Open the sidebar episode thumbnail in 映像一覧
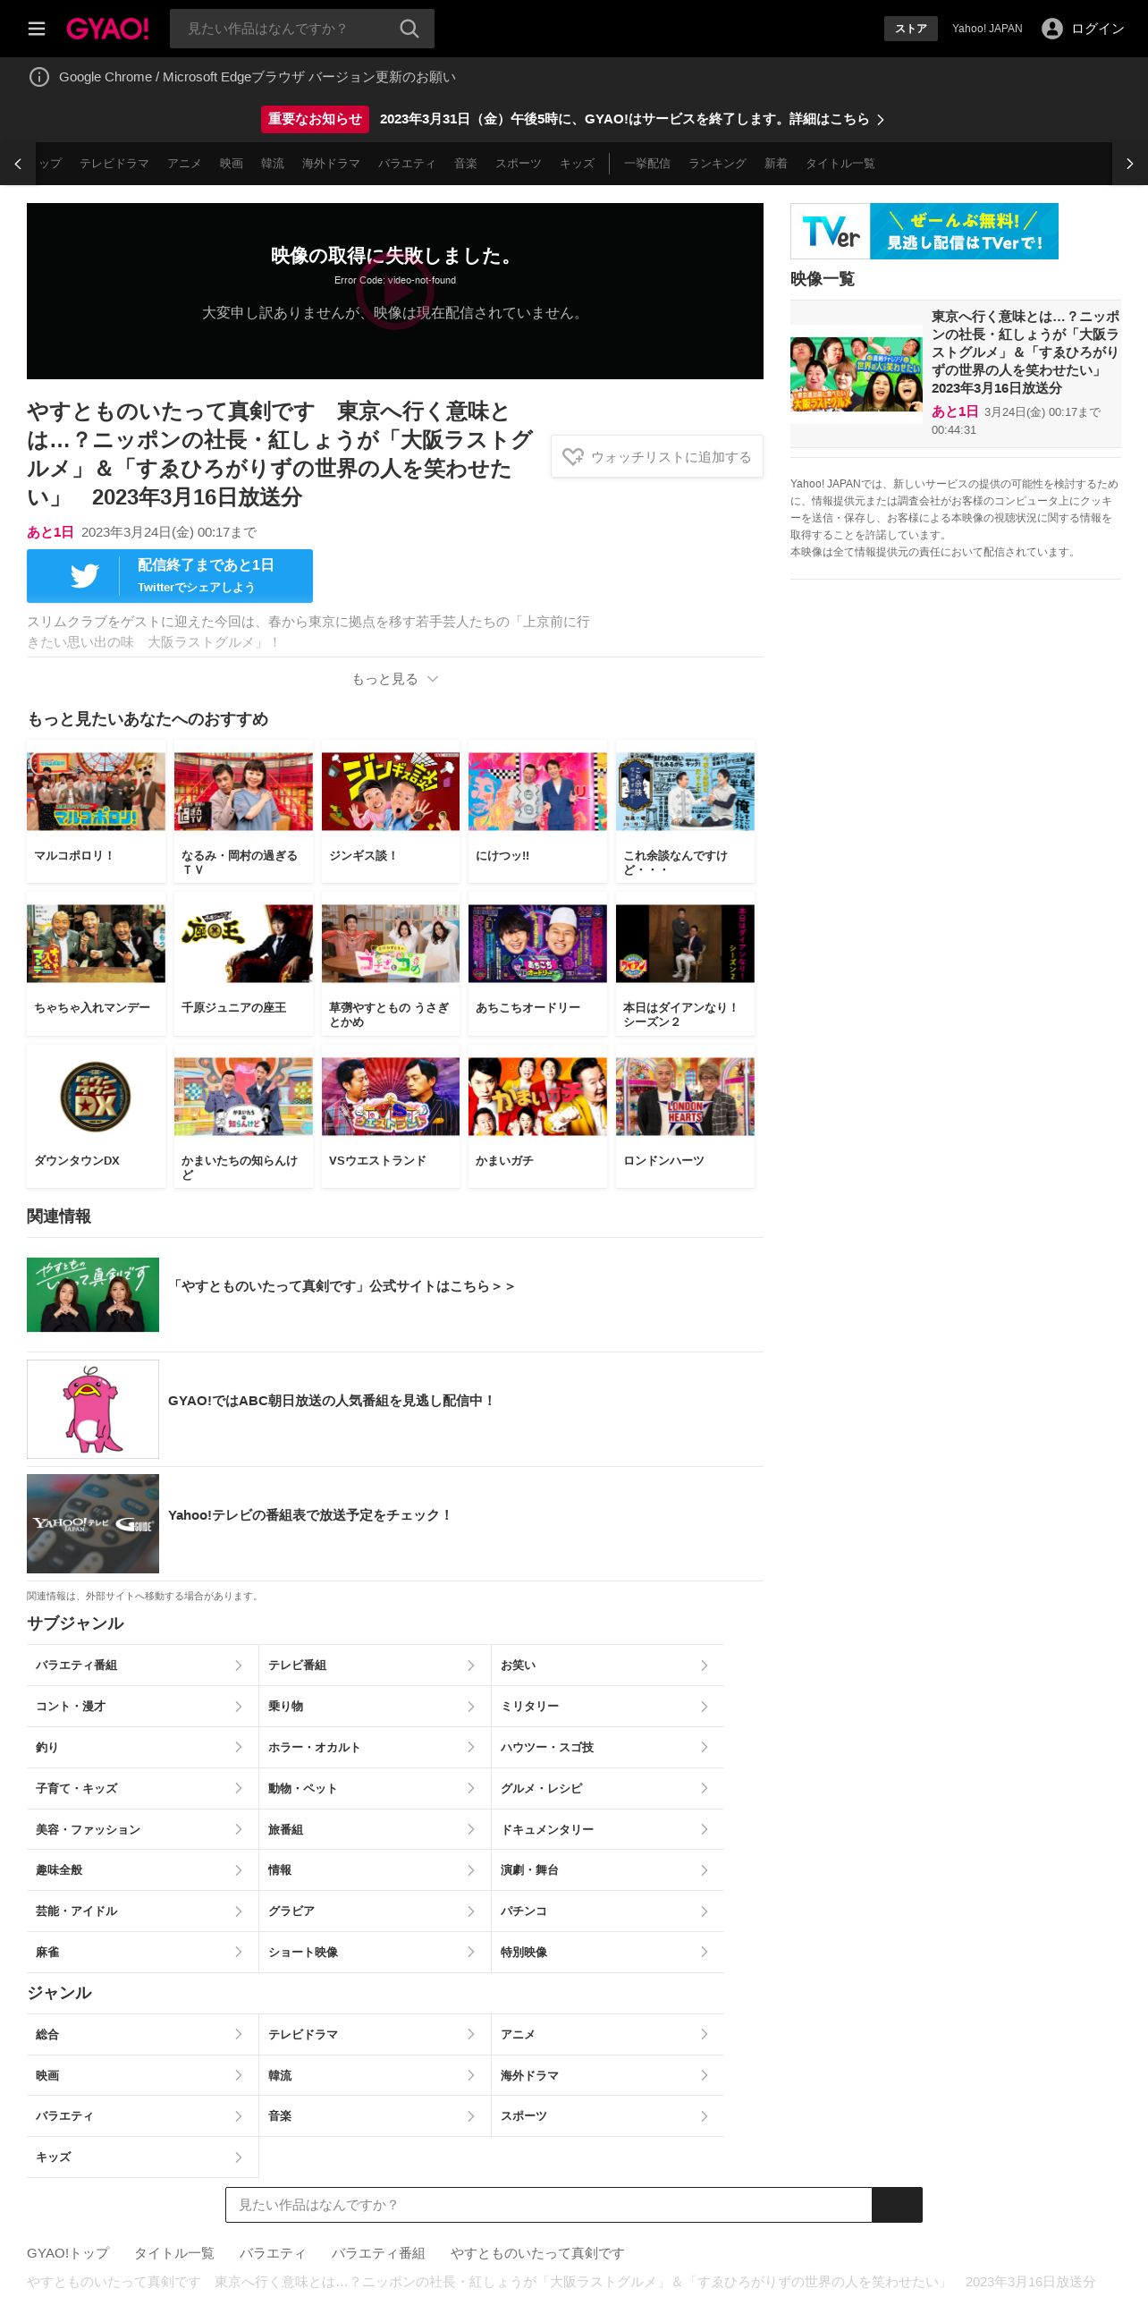The height and width of the screenshot is (2297, 1148). [x=857, y=374]
